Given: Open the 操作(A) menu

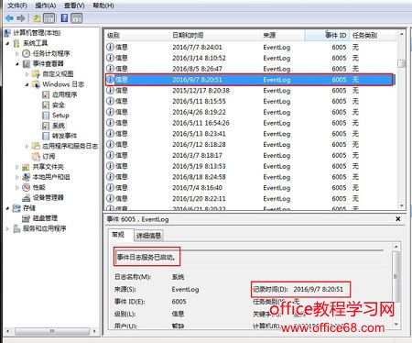Looking at the screenshot, I should click(46, 6).
